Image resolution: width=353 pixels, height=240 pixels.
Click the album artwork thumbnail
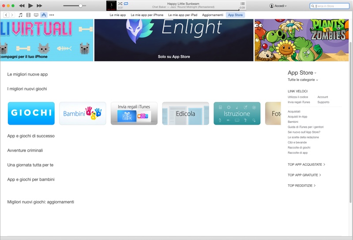(x=112, y=6)
